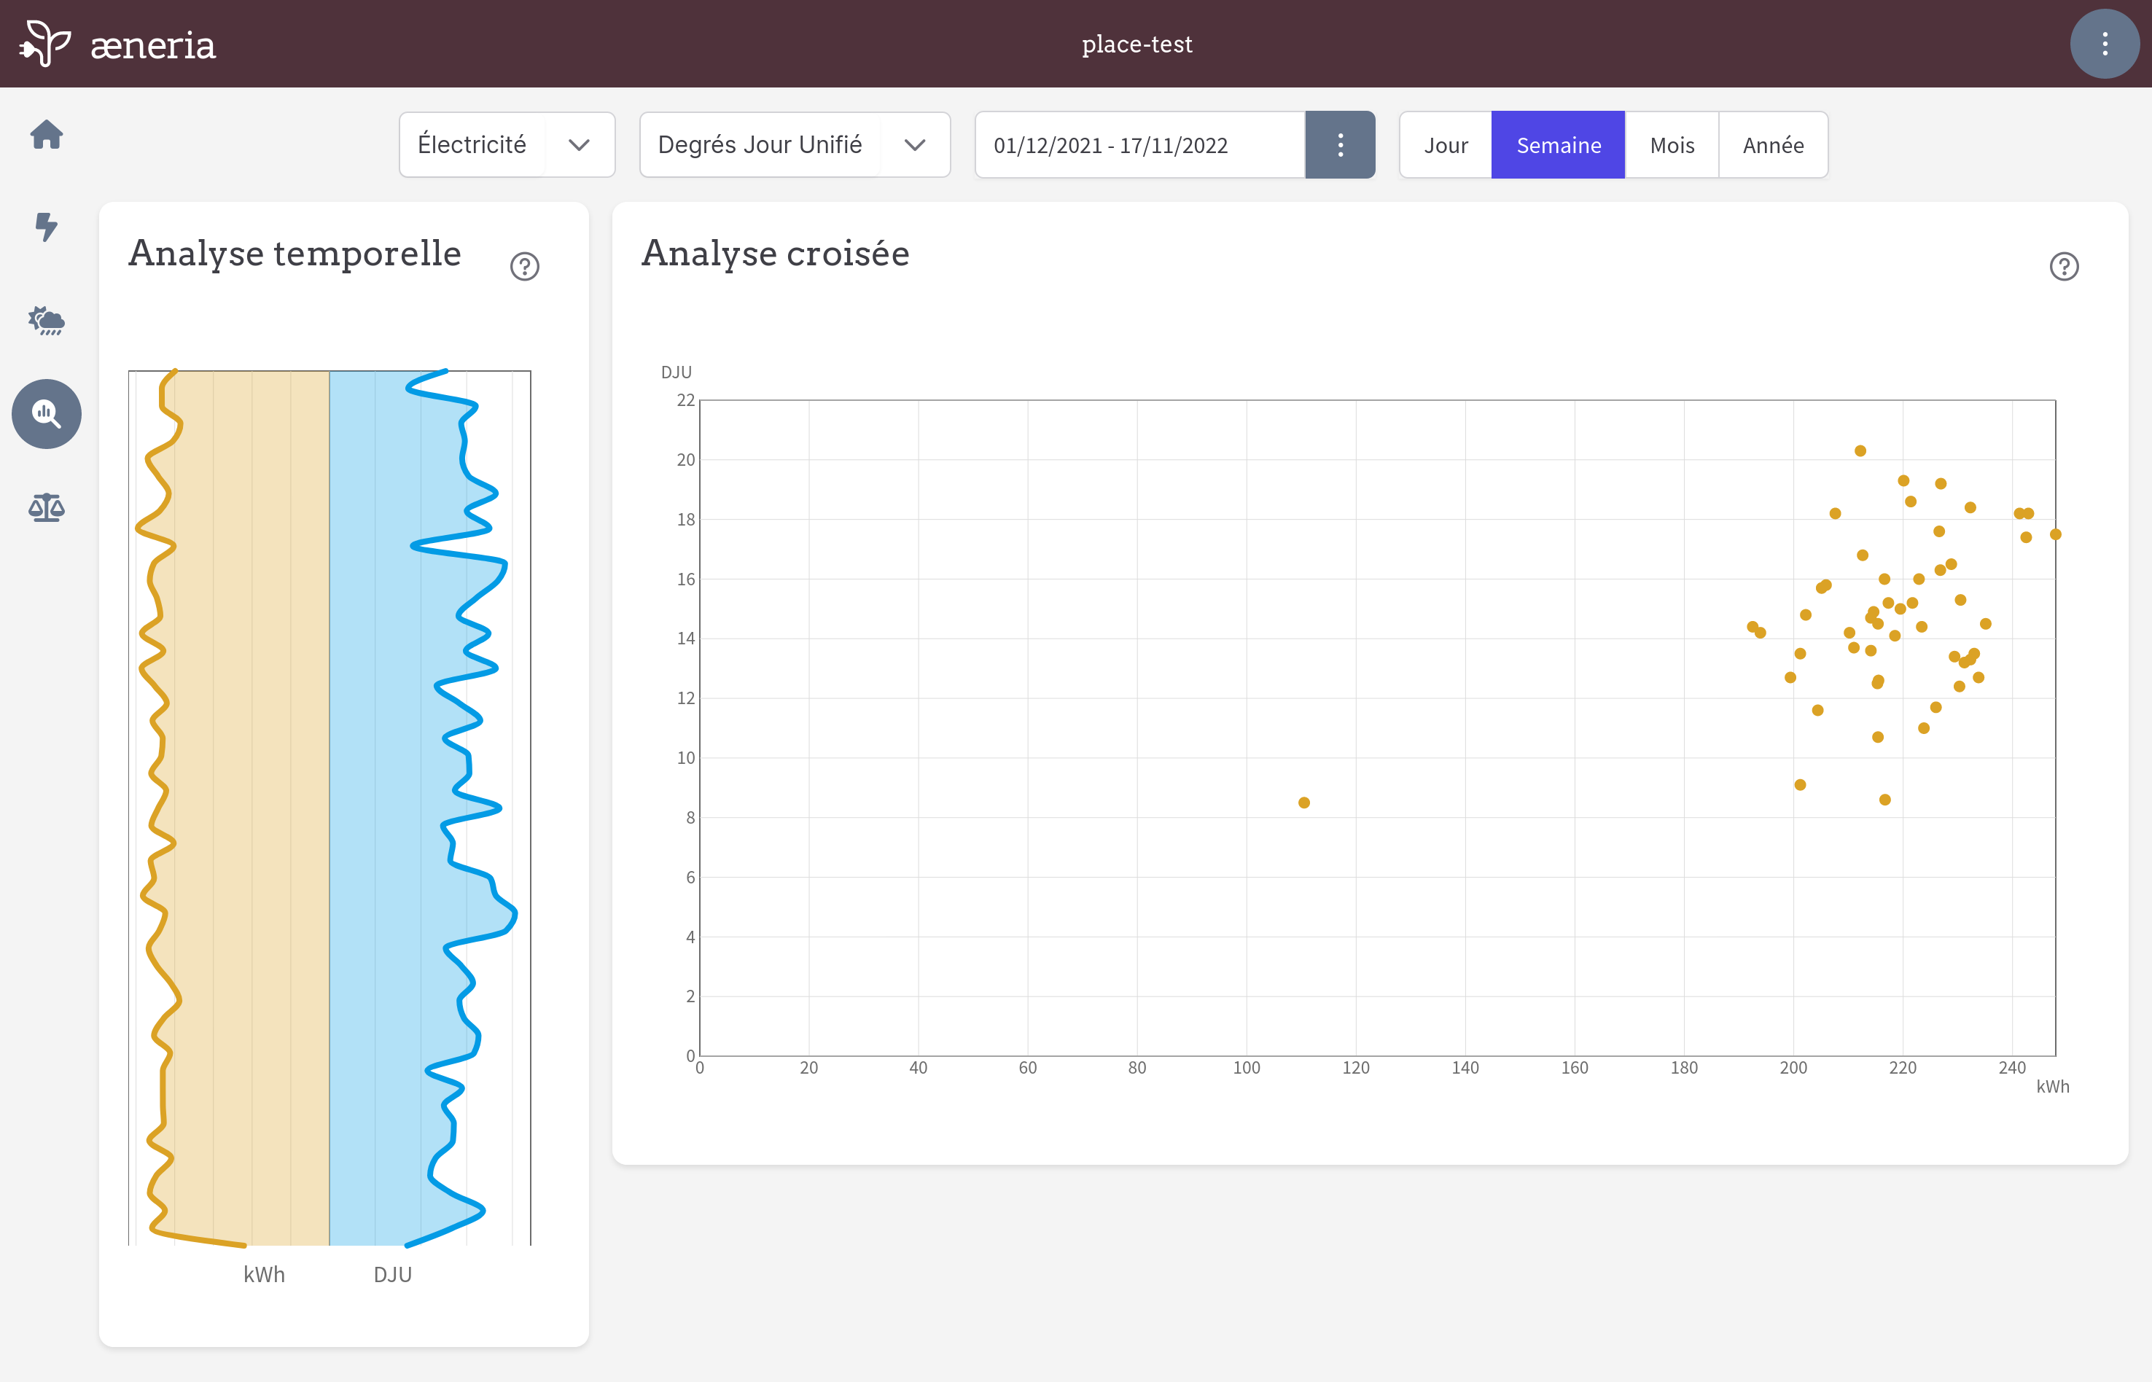
Task: Click the aeneria logo
Action: coord(117,44)
